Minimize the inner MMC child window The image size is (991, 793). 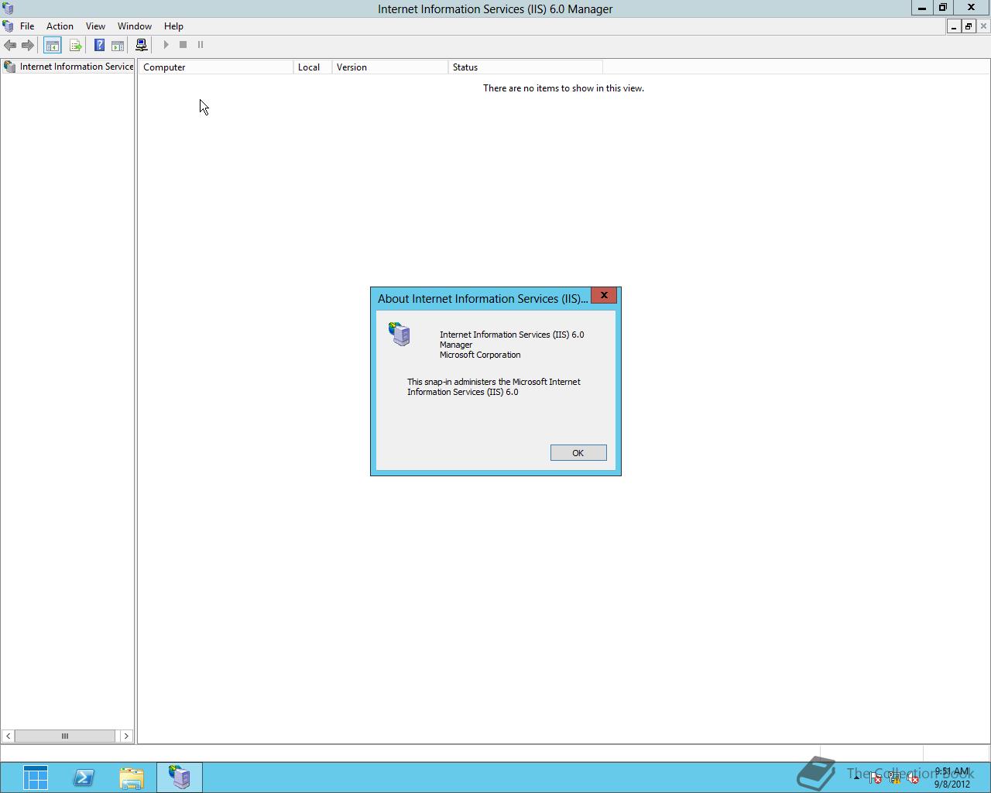[x=954, y=26]
